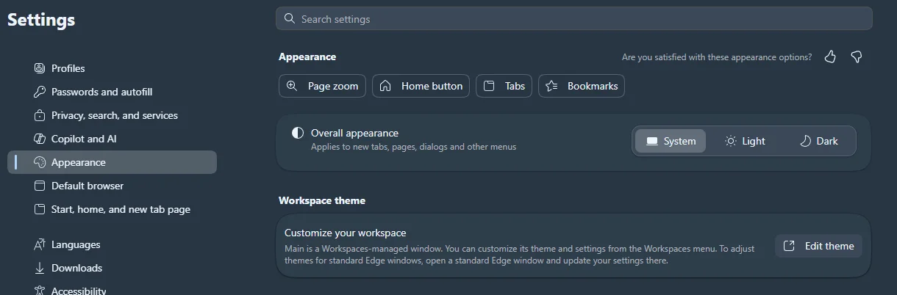897x295 pixels.
Task: Open the Default browser section
Action: pos(112,186)
